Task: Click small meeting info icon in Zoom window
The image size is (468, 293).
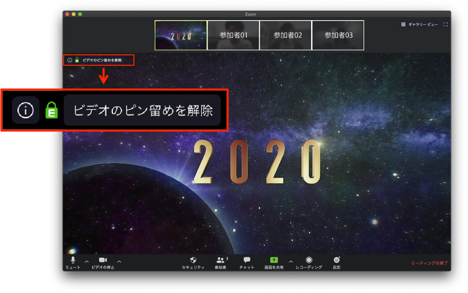Action: coord(70,60)
